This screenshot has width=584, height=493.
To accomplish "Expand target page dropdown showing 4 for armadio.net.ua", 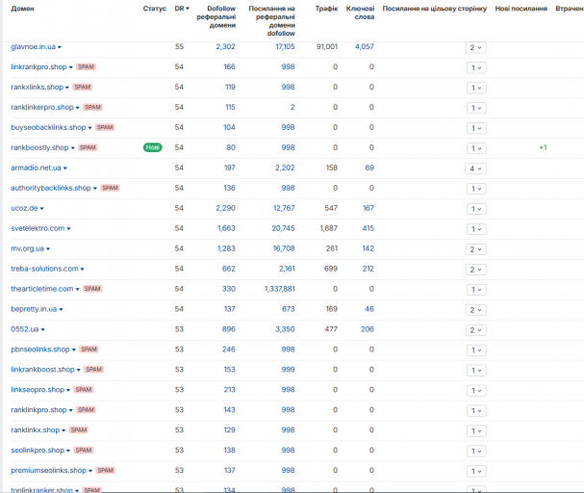I will (x=475, y=169).
